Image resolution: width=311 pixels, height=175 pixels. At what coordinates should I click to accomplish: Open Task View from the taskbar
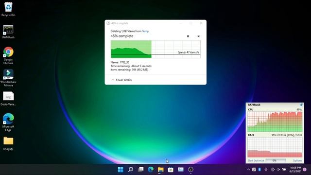140,170
